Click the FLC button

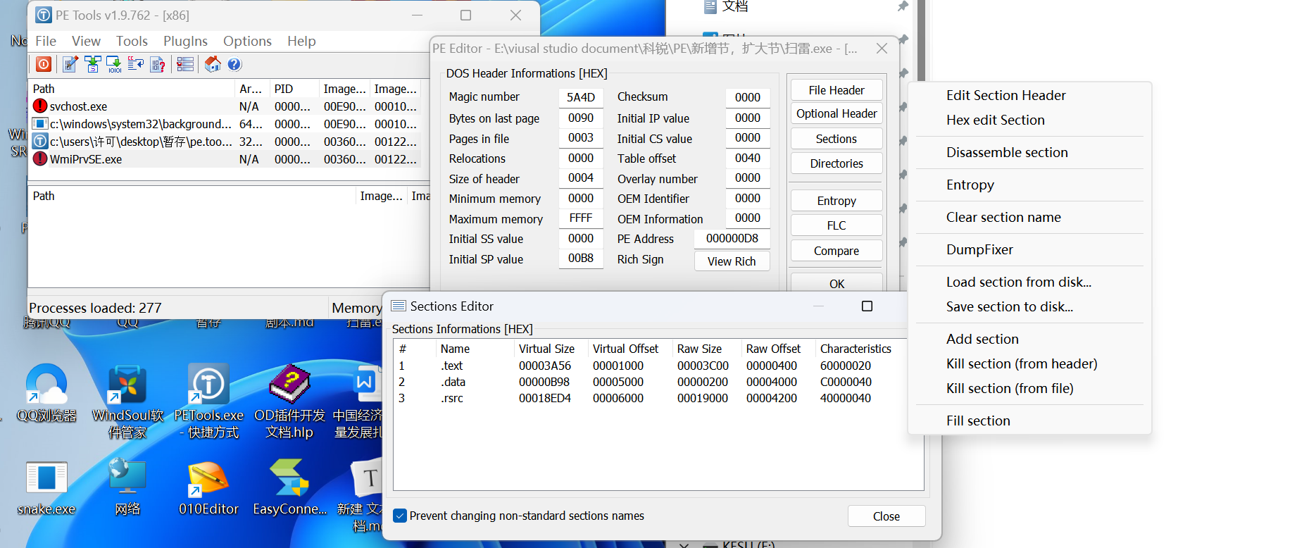837,225
